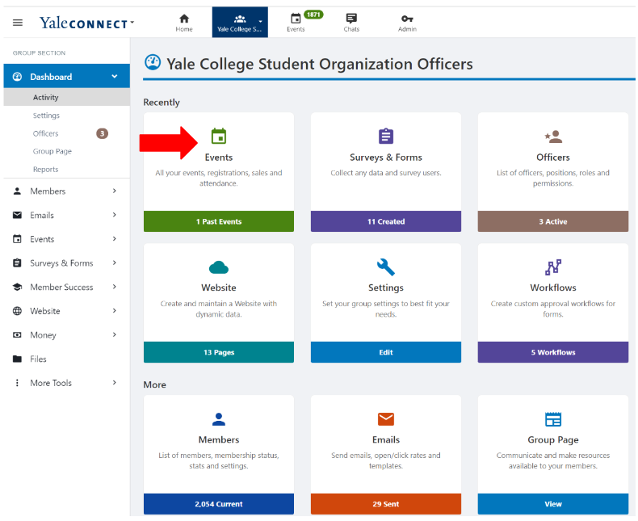
Task: Click the Surveys & Forms clipboard sidebar icon
Action: [x=17, y=263]
